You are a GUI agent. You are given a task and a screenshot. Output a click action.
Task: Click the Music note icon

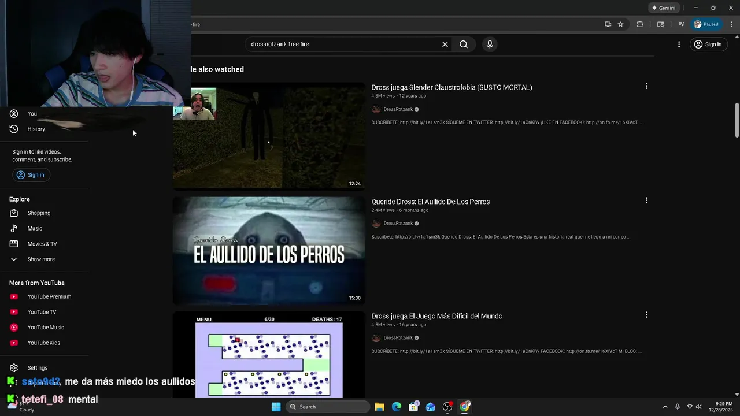coord(14,229)
